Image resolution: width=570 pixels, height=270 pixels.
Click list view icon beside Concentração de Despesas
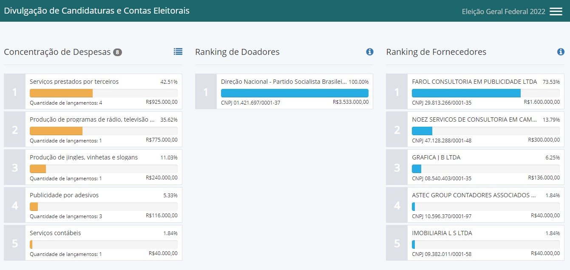pyautogui.click(x=178, y=51)
